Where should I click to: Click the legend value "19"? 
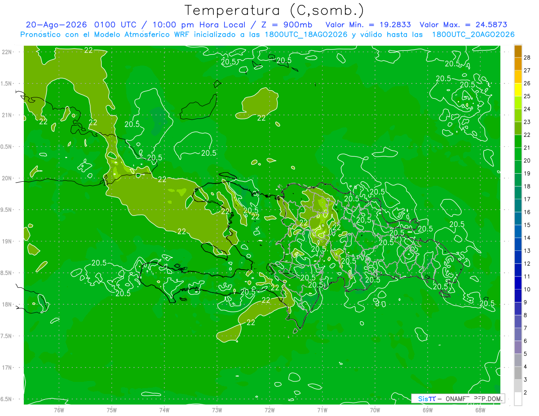pos(527,173)
